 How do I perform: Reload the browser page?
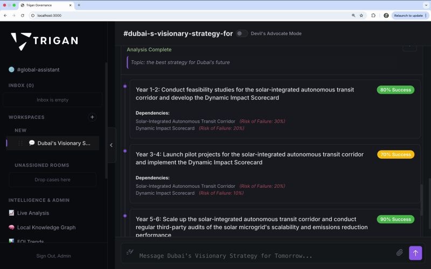click(x=23, y=16)
